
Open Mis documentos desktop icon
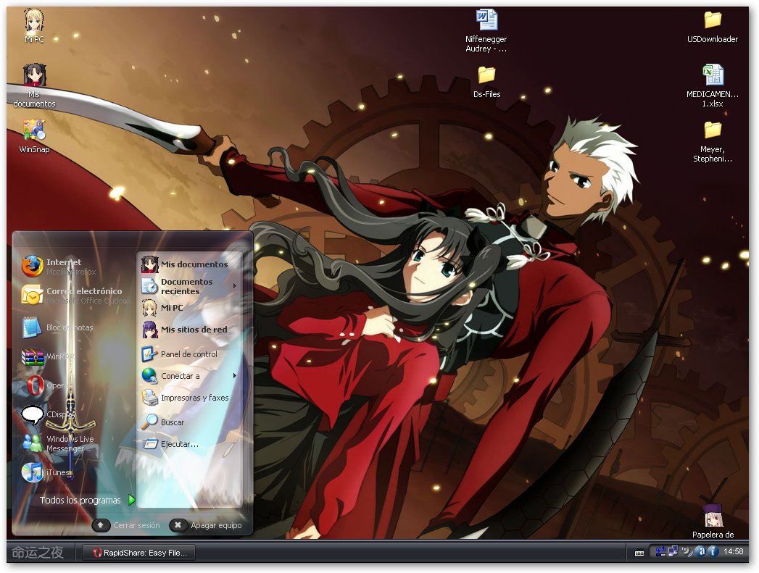point(34,85)
